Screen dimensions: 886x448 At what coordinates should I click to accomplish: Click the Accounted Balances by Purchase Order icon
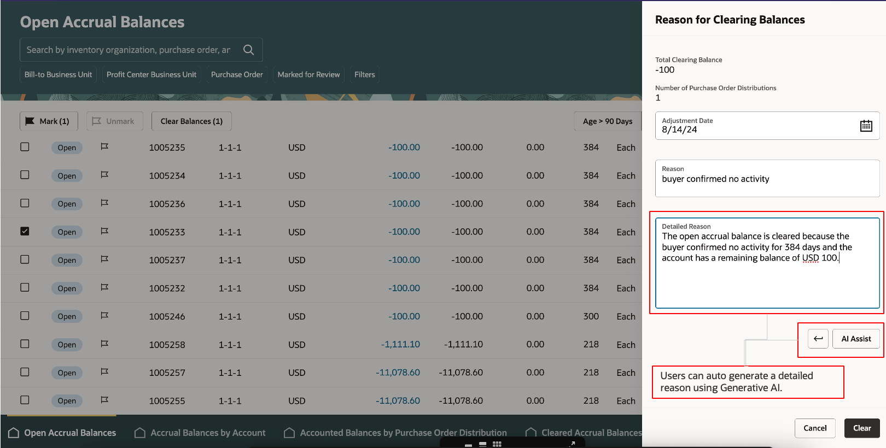click(x=289, y=433)
